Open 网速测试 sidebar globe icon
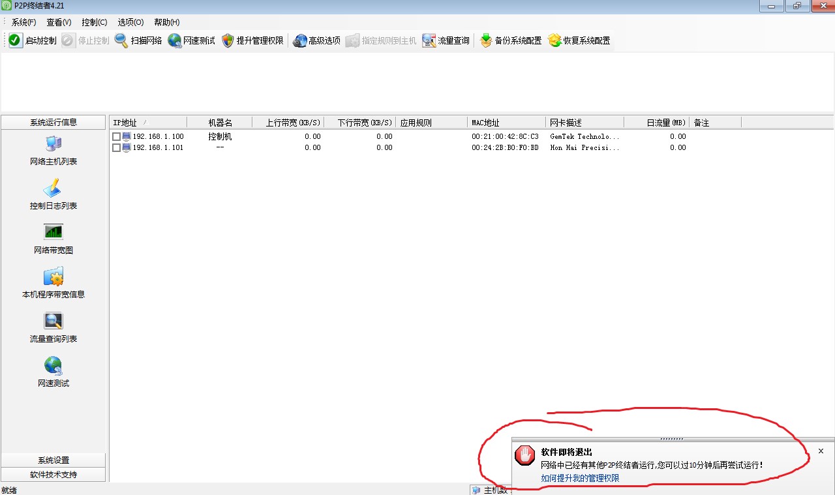The width and height of the screenshot is (835, 495). tap(53, 365)
